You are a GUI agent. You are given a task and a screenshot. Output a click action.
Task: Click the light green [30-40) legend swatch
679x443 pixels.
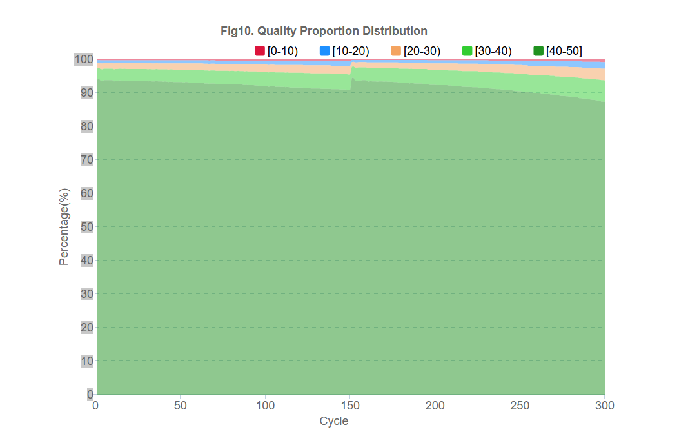coord(467,51)
